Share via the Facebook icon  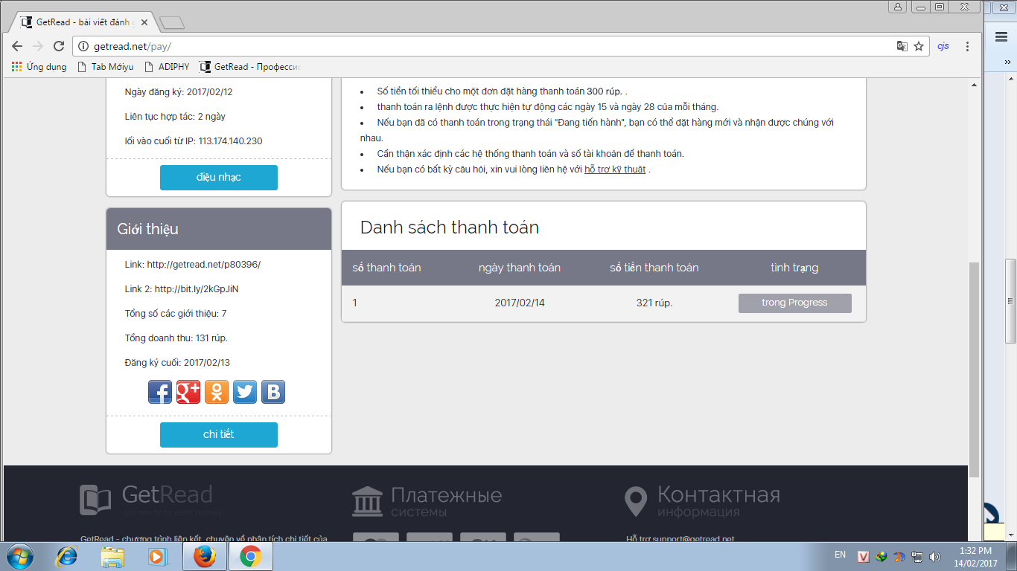pos(160,392)
